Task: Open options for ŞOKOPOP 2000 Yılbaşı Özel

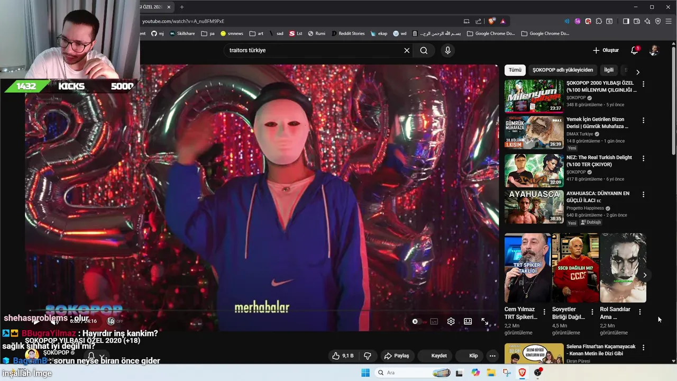Action: [643, 84]
